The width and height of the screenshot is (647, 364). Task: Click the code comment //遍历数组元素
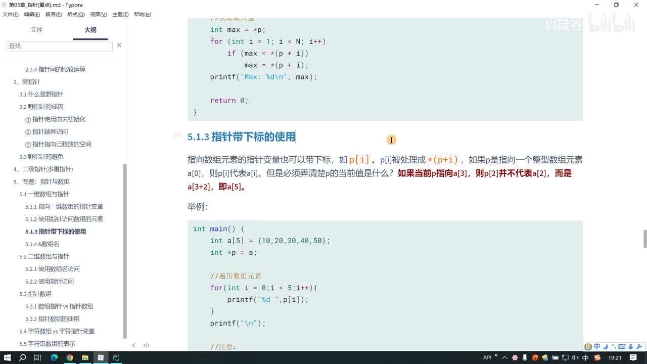pyautogui.click(x=236, y=276)
